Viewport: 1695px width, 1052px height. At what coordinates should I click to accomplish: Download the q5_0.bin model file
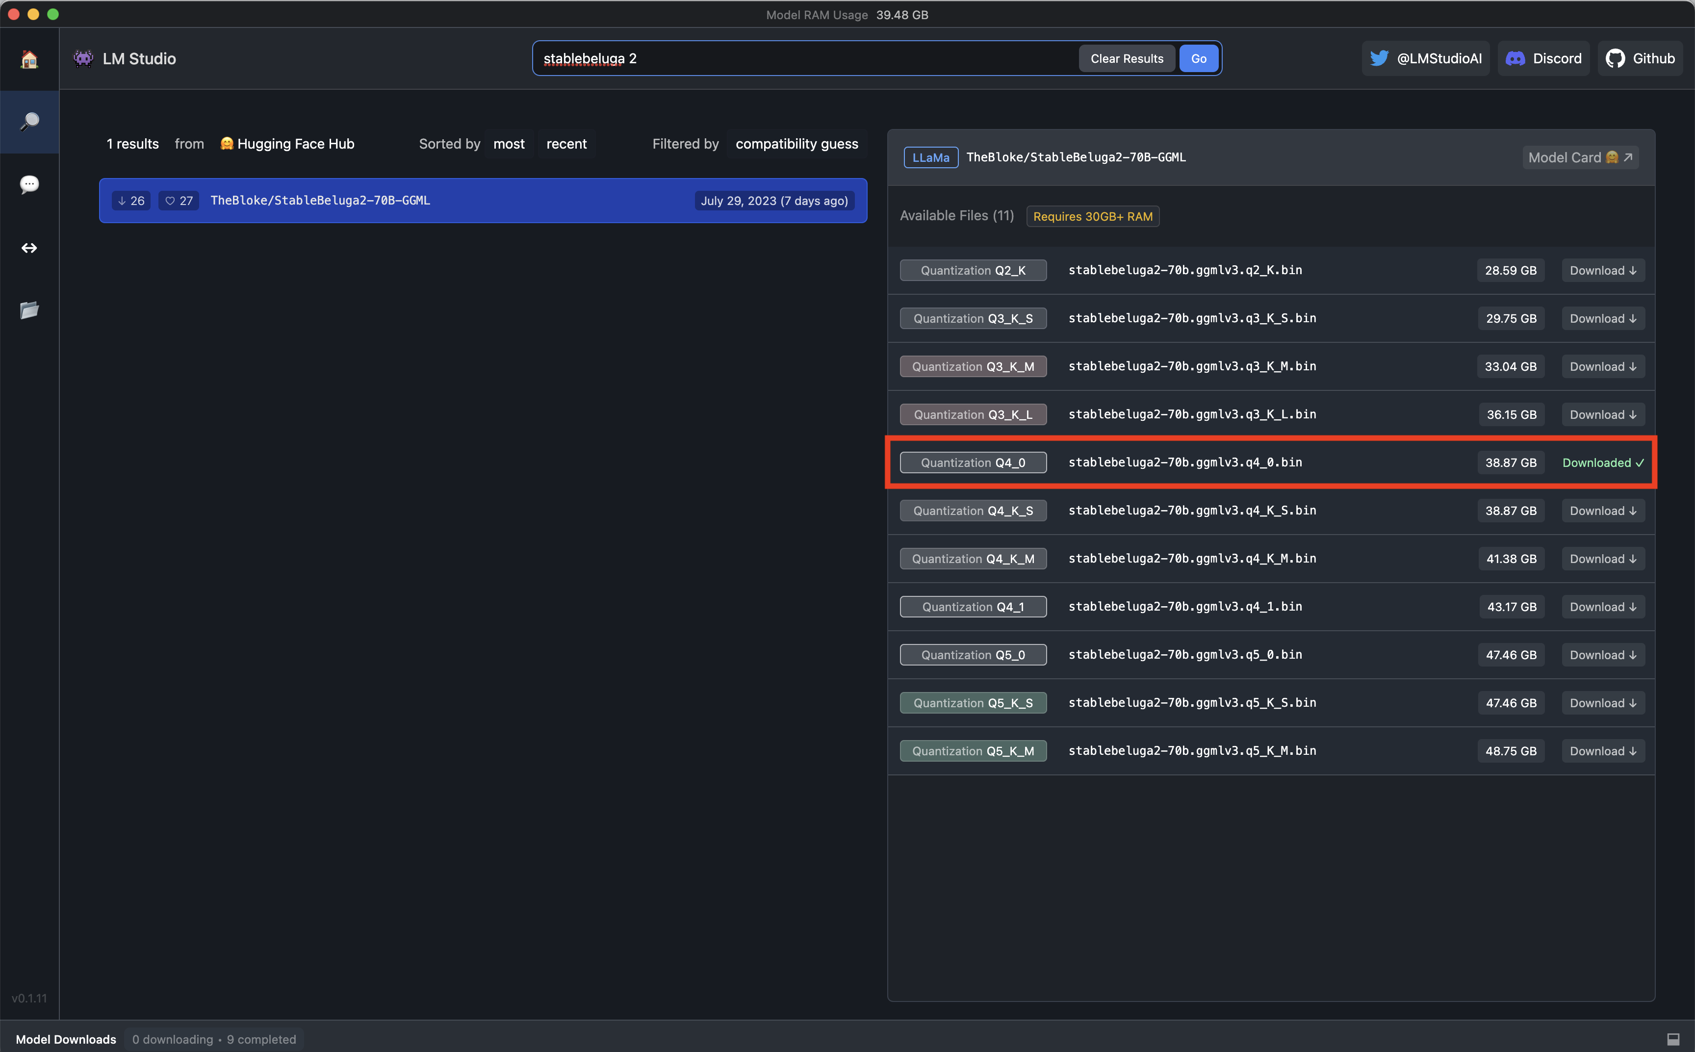point(1602,655)
